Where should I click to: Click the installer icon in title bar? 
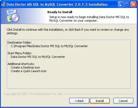coord(4,4)
